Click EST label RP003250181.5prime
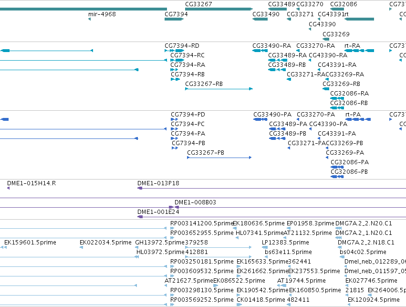The width and height of the screenshot is (406, 307). [202, 262]
